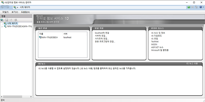
Task: Click the IIS 뉴스 사용 link
Action: (x=192, y=64)
